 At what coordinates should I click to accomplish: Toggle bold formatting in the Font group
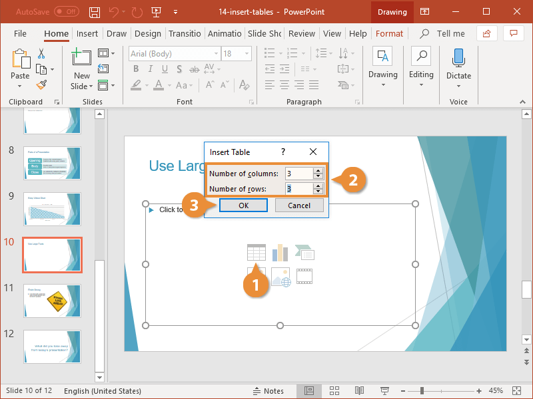pos(136,68)
